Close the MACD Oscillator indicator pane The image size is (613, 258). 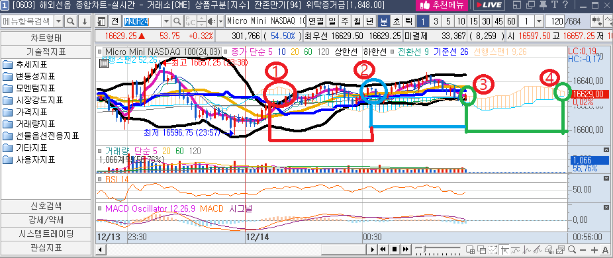click(606, 207)
